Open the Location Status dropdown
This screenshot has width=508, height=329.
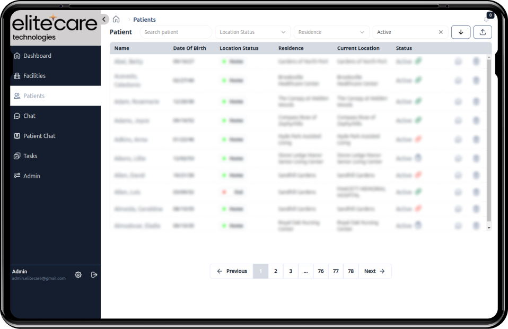coord(252,32)
